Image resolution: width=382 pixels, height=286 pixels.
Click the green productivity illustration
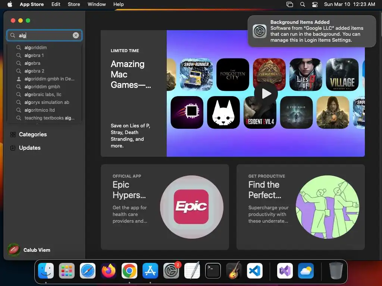coord(328,207)
